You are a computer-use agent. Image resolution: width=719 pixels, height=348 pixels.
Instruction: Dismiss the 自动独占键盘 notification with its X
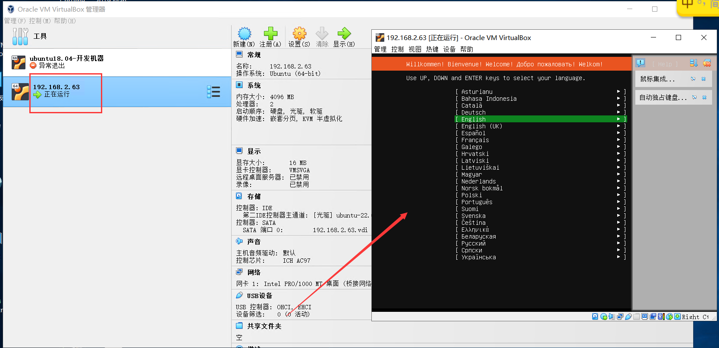(x=704, y=97)
